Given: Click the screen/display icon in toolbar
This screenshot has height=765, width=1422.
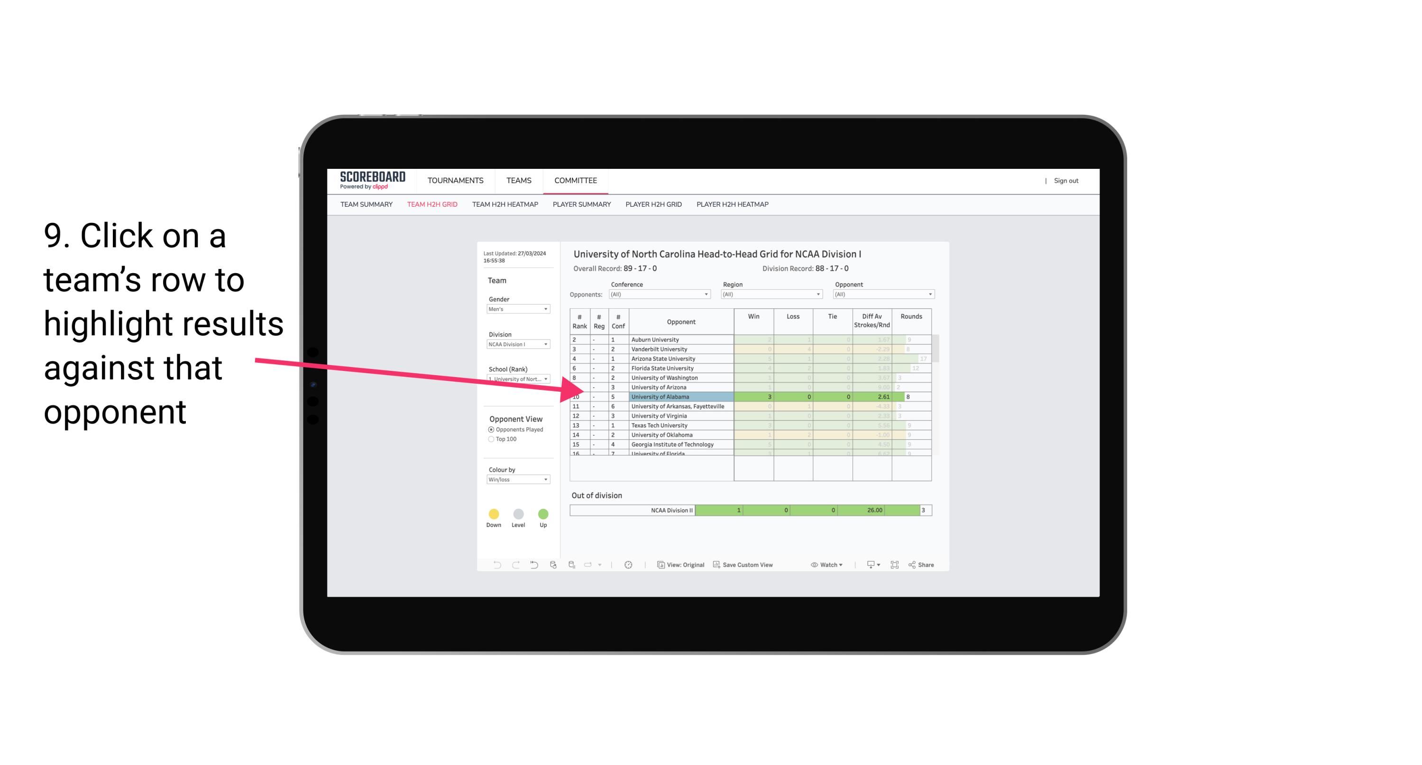Looking at the screenshot, I should click(866, 566).
